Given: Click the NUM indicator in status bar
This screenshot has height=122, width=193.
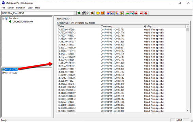Looking at the screenshot, I should [x=179, y=120].
